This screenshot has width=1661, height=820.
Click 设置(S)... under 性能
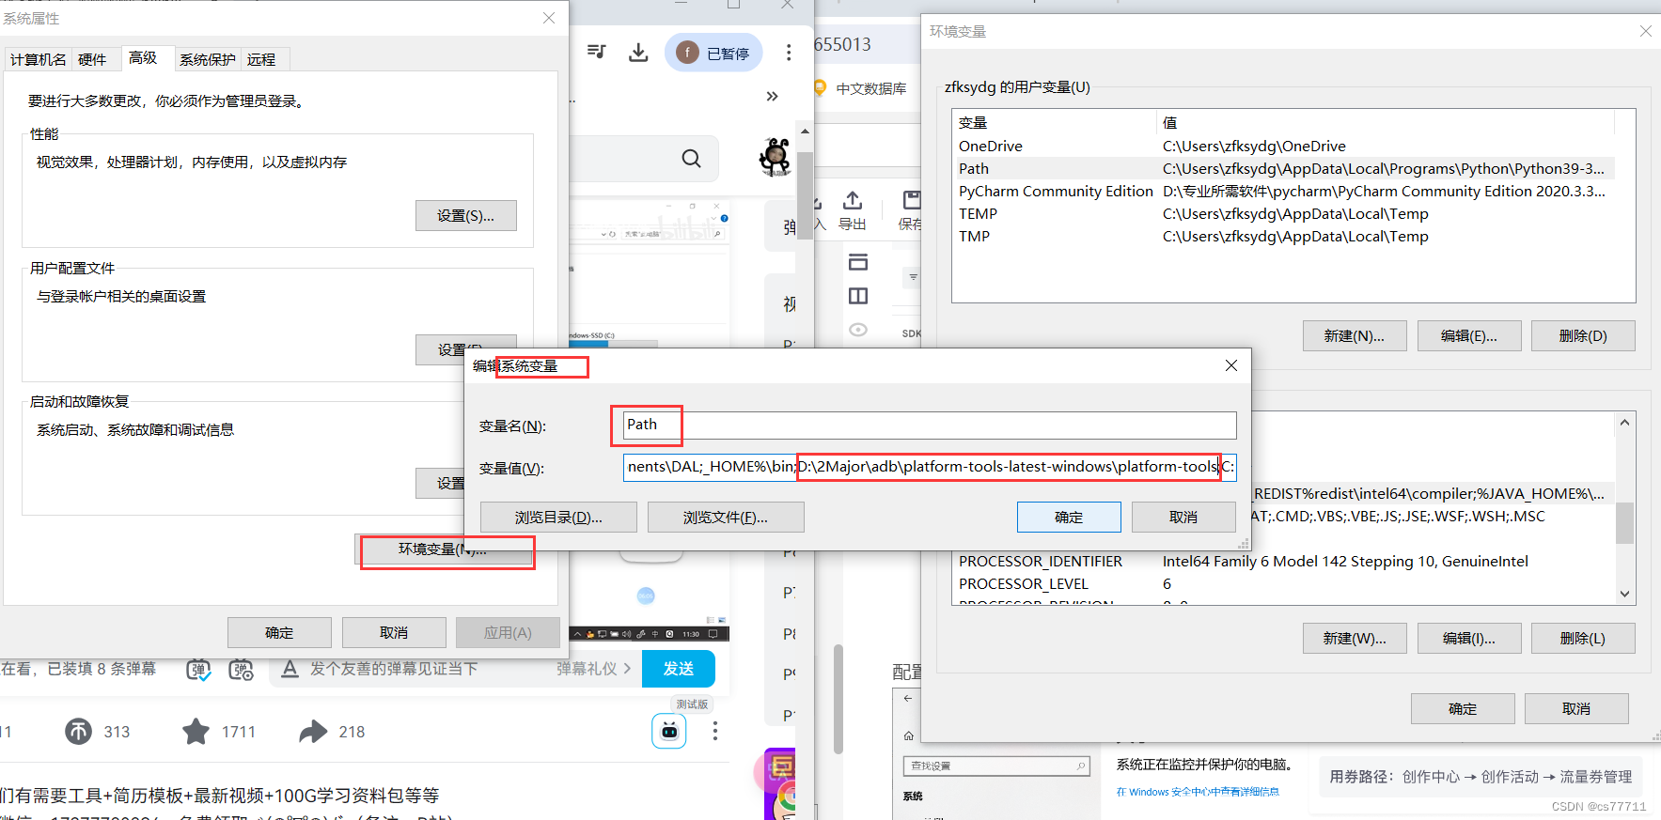click(465, 215)
